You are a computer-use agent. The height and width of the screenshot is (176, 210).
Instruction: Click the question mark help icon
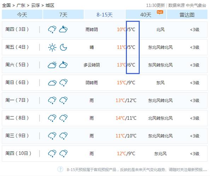[60, 169]
